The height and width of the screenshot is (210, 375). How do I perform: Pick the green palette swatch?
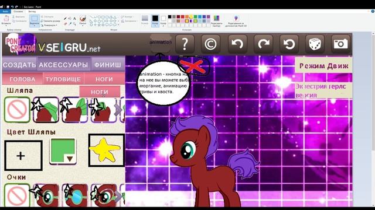(x=195, y=17)
